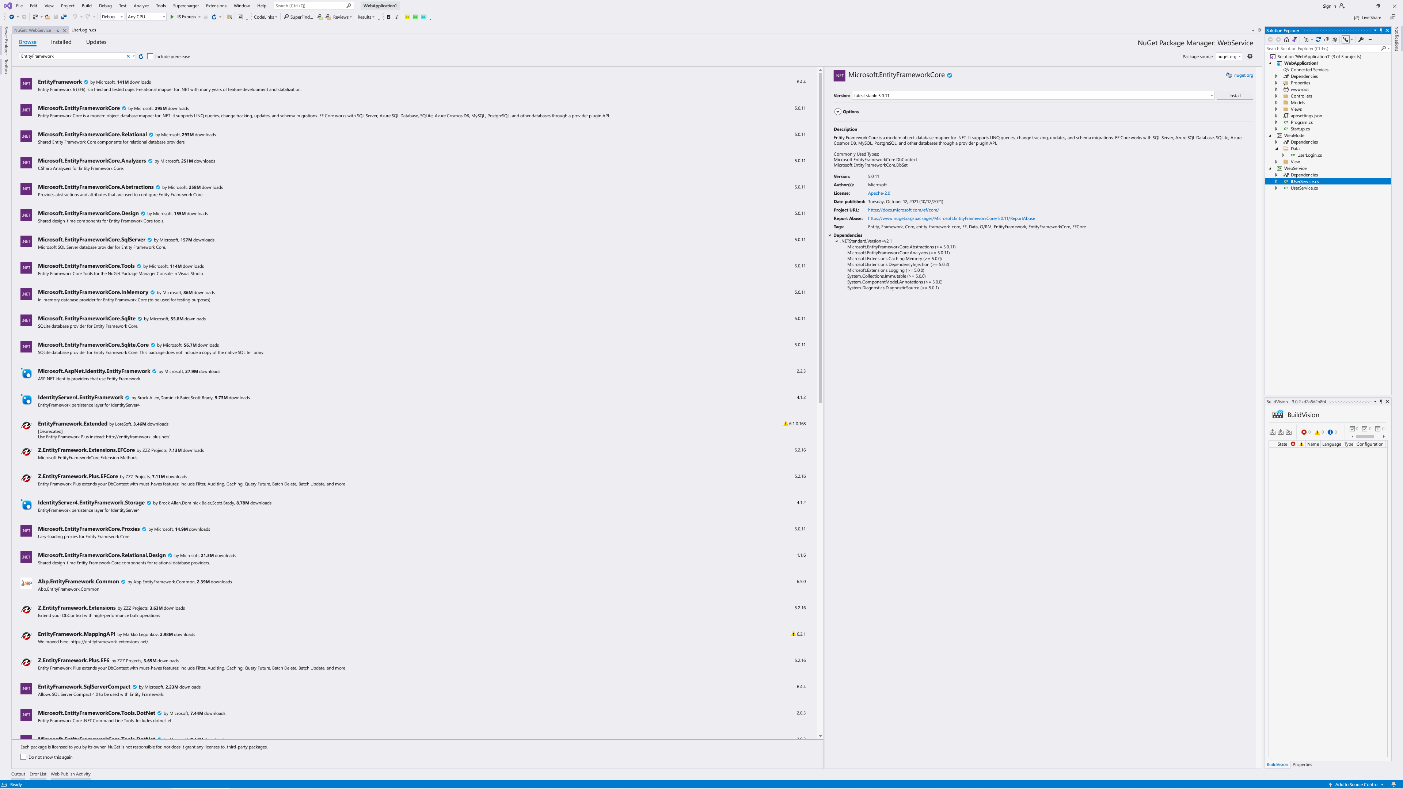
Task: Open the package Version dropdown
Action: coord(1211,96)
